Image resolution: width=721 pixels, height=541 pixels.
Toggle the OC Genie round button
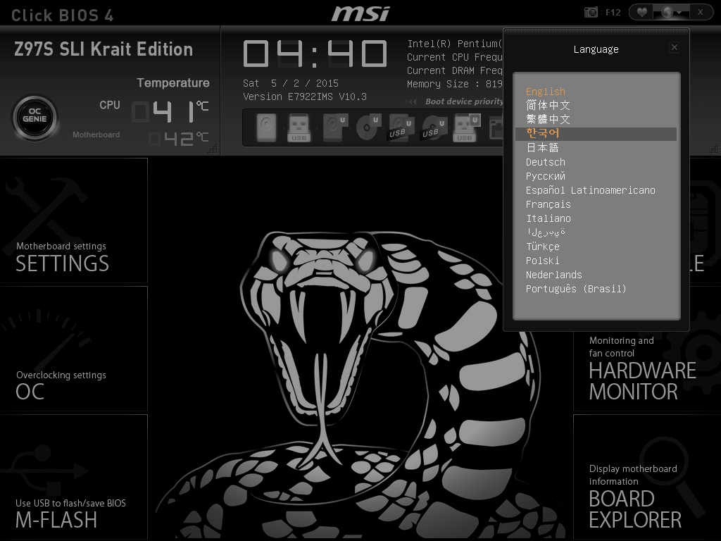coord(35,118)
